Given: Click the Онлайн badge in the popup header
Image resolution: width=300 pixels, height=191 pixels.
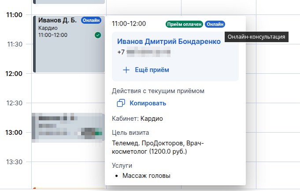Looking at the screenshot, I should (x=215, y=24).
